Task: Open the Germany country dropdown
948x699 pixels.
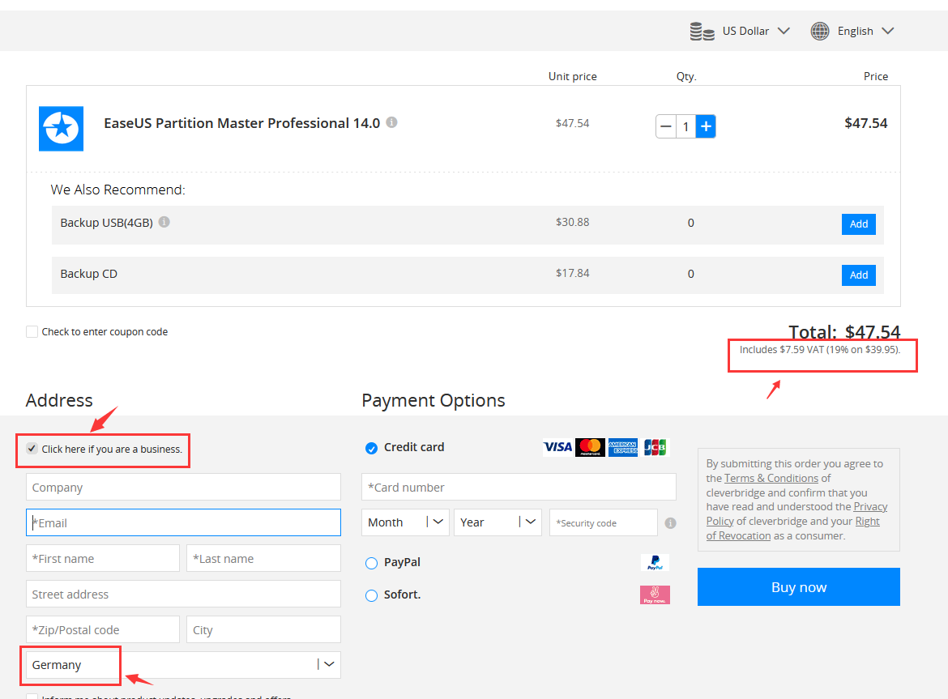Action: pyautogui.click(x=183, y=664)
